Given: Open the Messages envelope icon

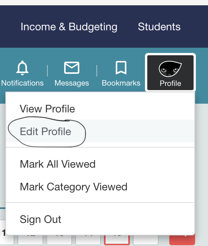Looking at the screenshot, I should (72, 68).
